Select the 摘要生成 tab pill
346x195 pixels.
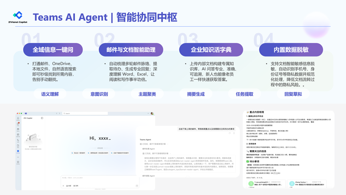(196, 94)
